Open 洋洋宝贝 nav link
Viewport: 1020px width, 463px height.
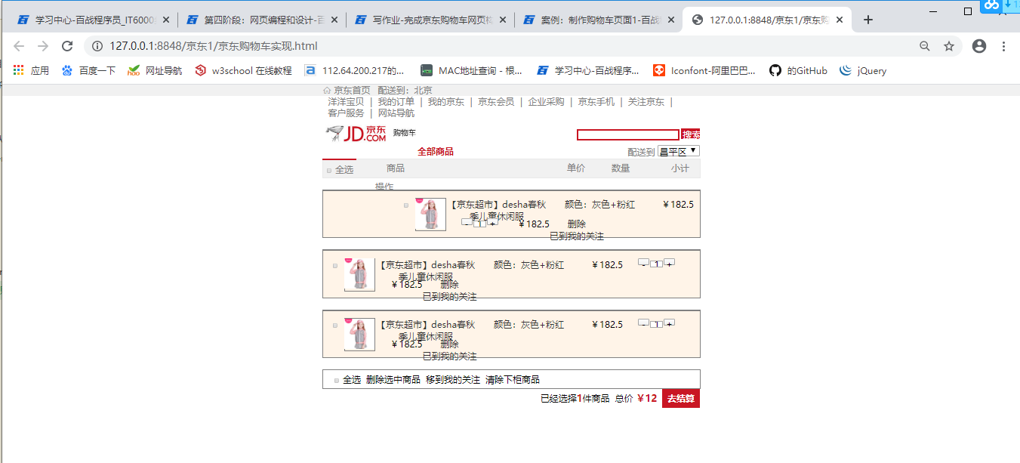(346, 101)
